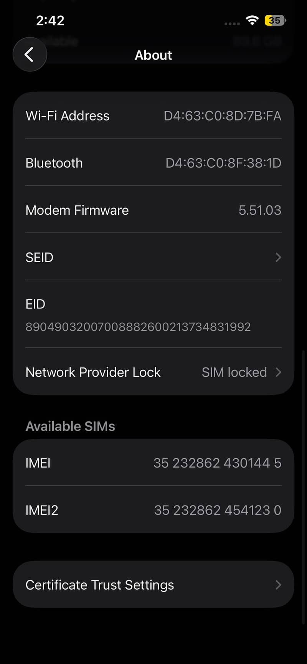Tap the back arrow button
This screenshot has height=664, width=307.
click(30, 54)
